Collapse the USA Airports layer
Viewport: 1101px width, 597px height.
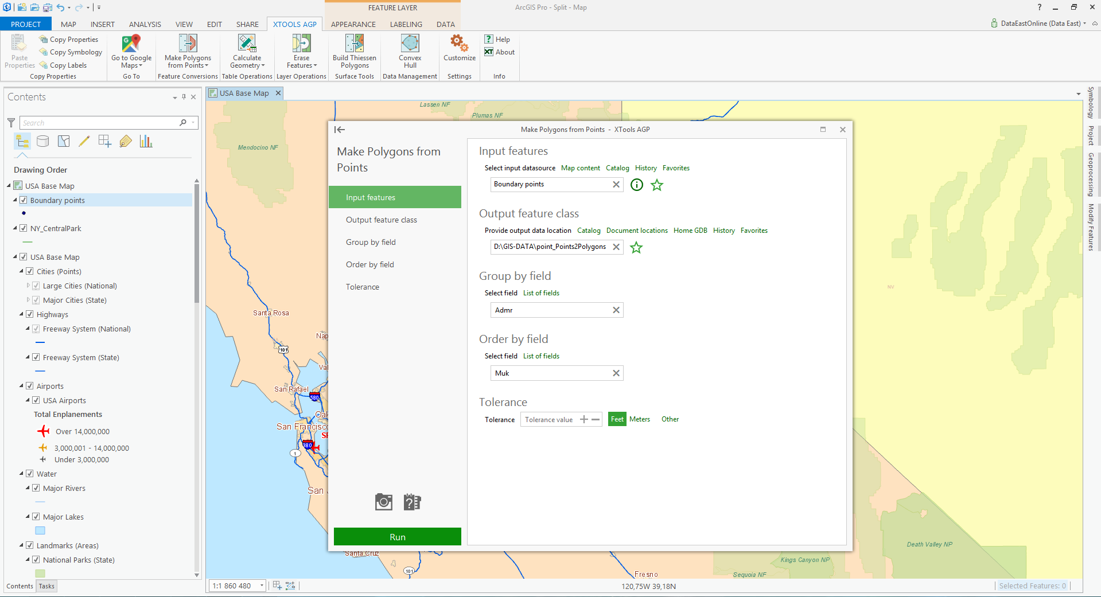pos(28,400)
